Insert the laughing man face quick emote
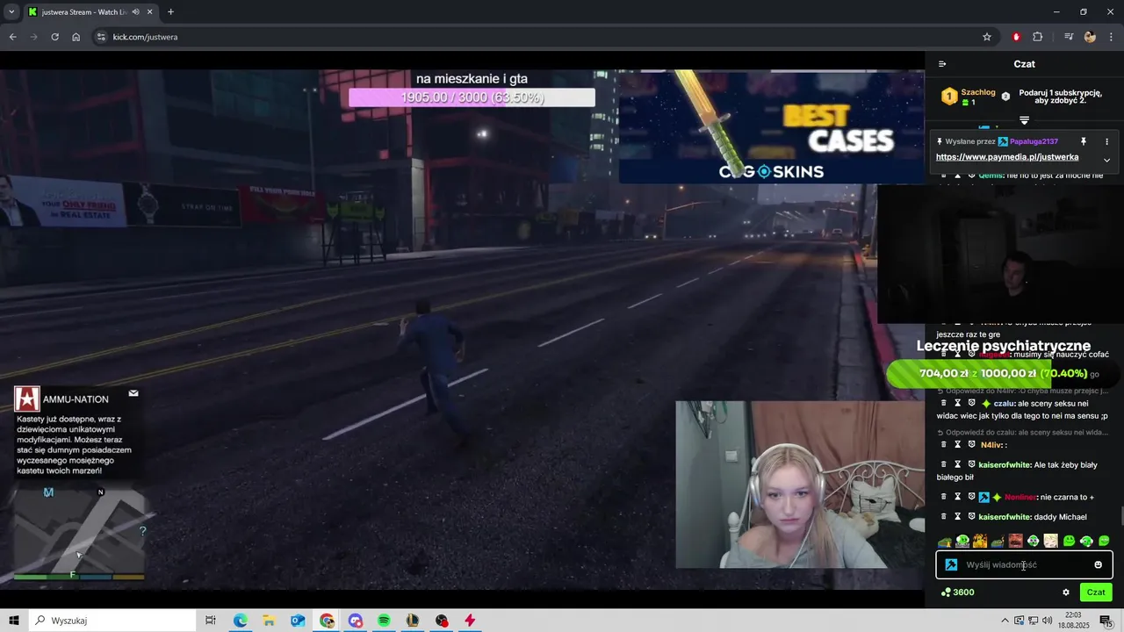Screen dimensions: 1124x632 pos(1015,541)
